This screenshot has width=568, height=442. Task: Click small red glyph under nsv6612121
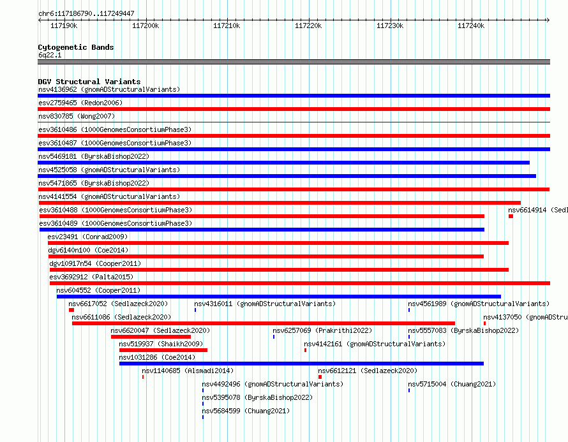click(x=320, y=377)
